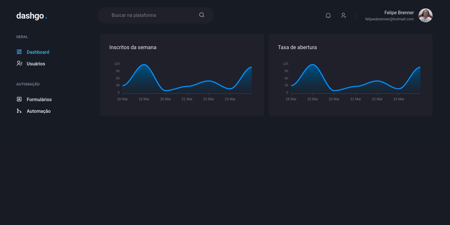Click the Automação git-branch icon
The width and height of the screenshot is (450, 225).
[x=19, y=111]
